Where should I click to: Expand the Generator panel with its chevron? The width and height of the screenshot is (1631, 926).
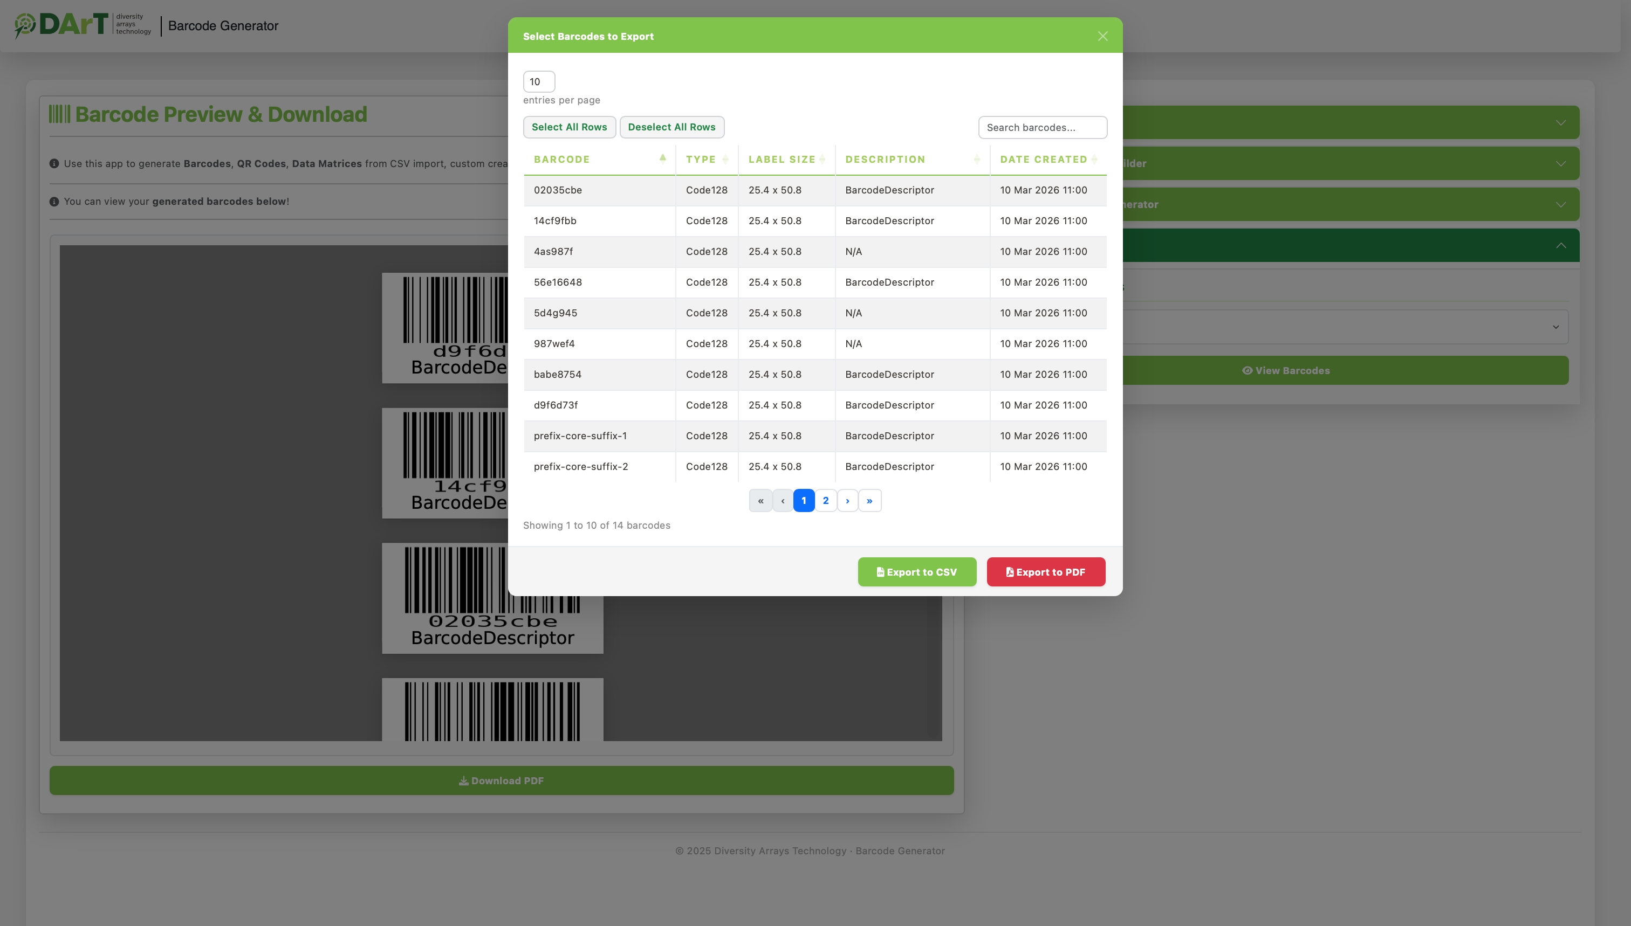[1561, 204]
